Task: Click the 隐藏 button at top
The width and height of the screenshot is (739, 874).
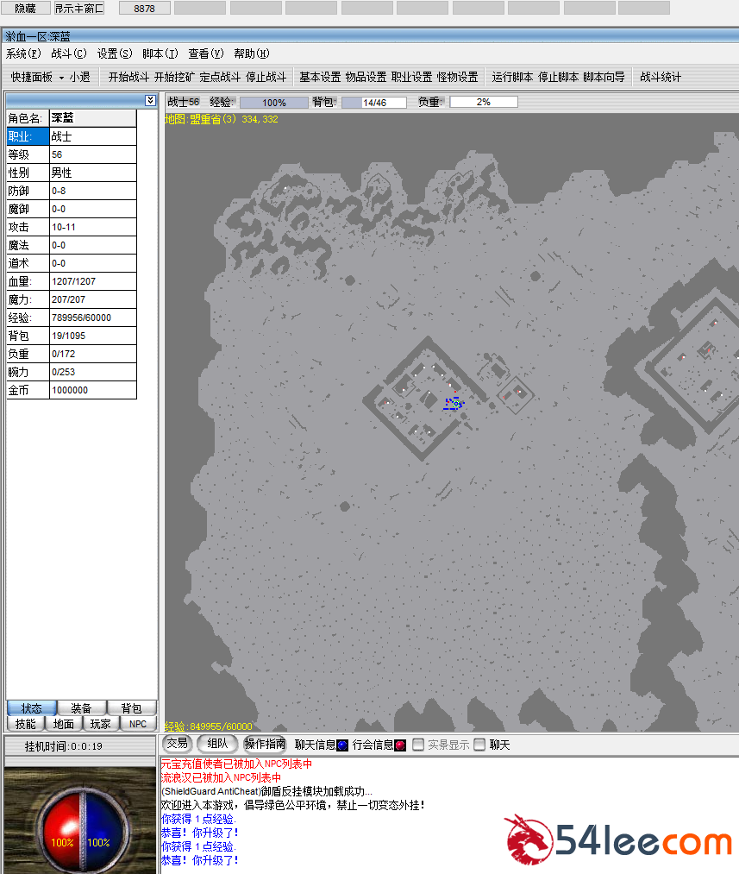Action: (x=25, y=8)
